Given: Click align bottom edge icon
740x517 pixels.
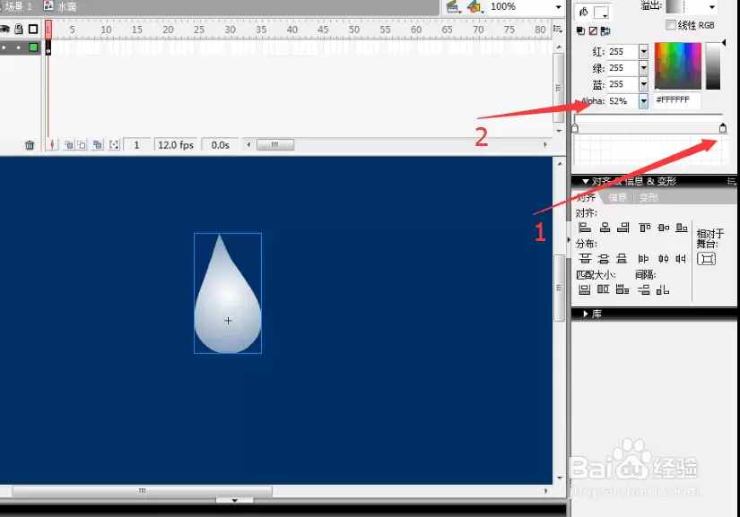Looking at the screenshot, I should (x=682, y=228).
